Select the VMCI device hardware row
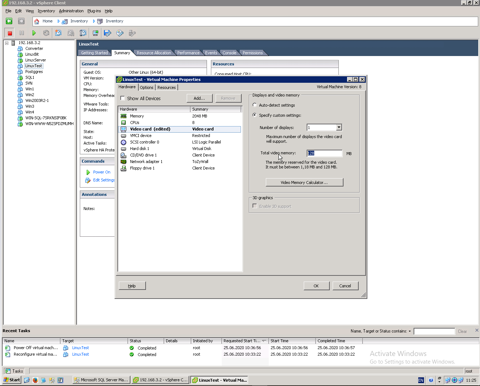Screen dimensions: 480x386 [x=180, y=136]
